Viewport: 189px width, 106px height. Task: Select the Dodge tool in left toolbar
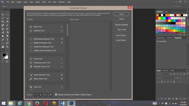(7, 36)
